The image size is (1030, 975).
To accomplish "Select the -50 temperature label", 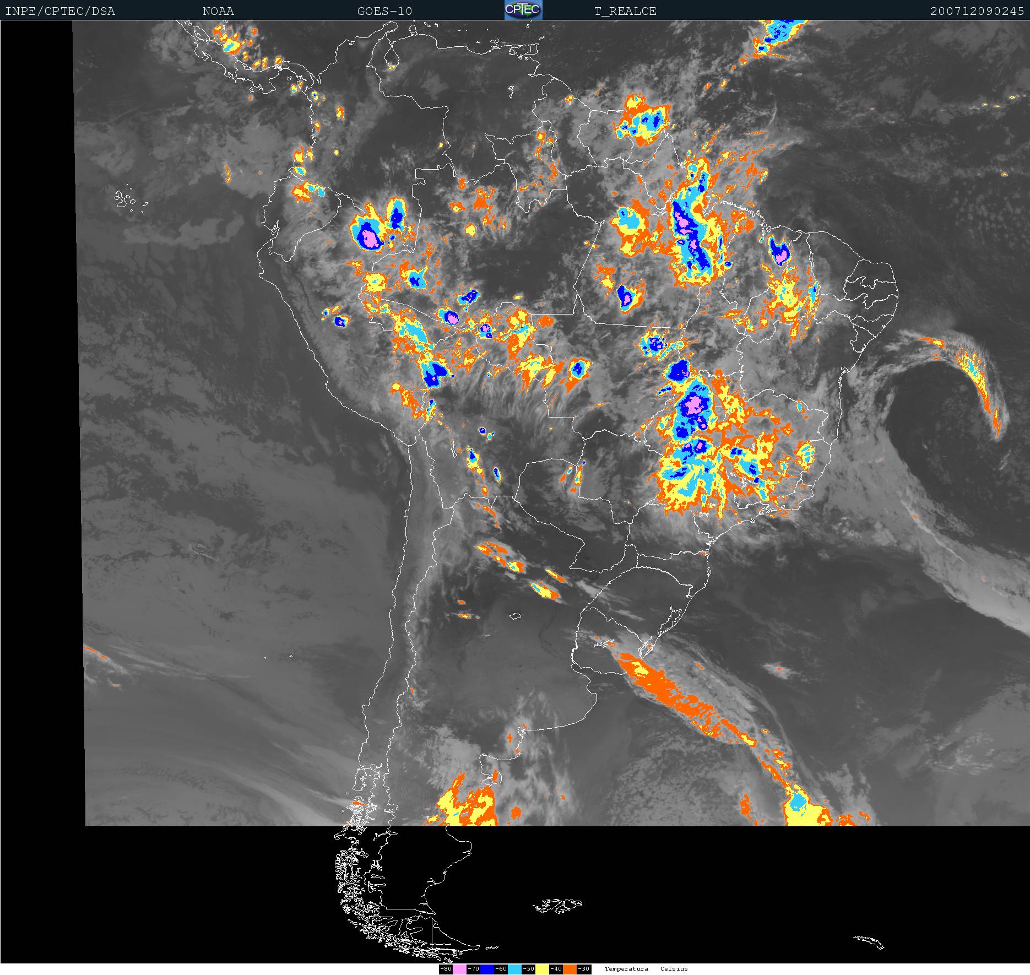I will tap(528, 969).
